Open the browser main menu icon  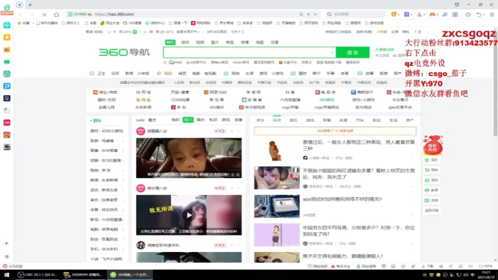[x=492, y=14]
